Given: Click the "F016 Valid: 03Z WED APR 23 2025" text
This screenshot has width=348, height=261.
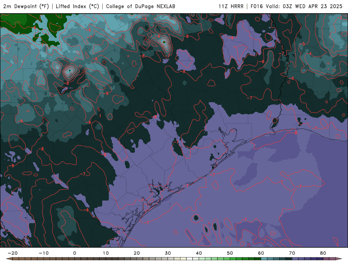Looking at the screenshot, I should coord(297,6).
